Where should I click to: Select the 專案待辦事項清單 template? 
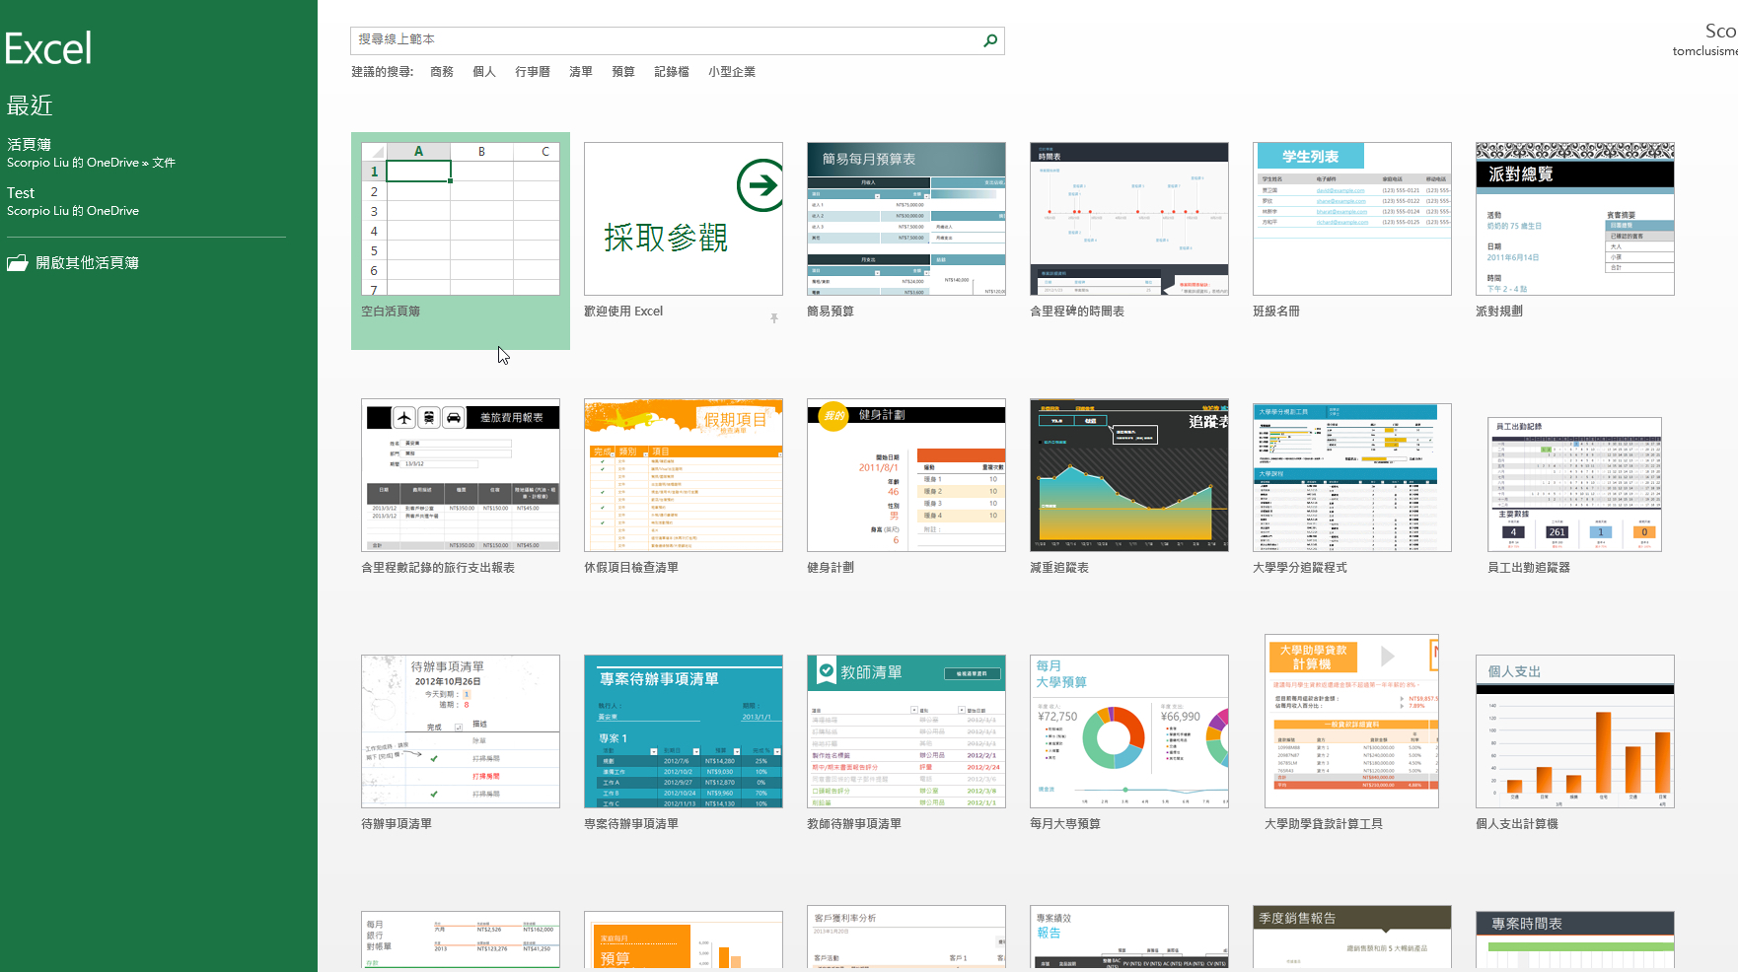pyautogui.click(x=684, y=731)
